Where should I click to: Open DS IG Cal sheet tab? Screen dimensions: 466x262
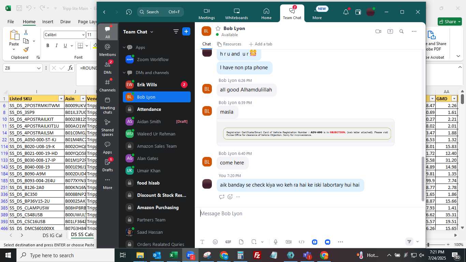click(x=53, y=235)
